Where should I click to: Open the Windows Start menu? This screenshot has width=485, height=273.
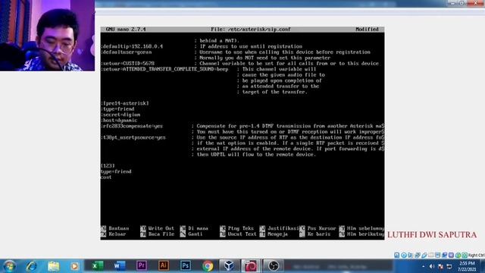[9, 266]
